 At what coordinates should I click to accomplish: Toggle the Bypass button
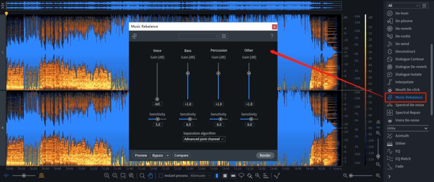pyautogui.click(x=158, y=155)
